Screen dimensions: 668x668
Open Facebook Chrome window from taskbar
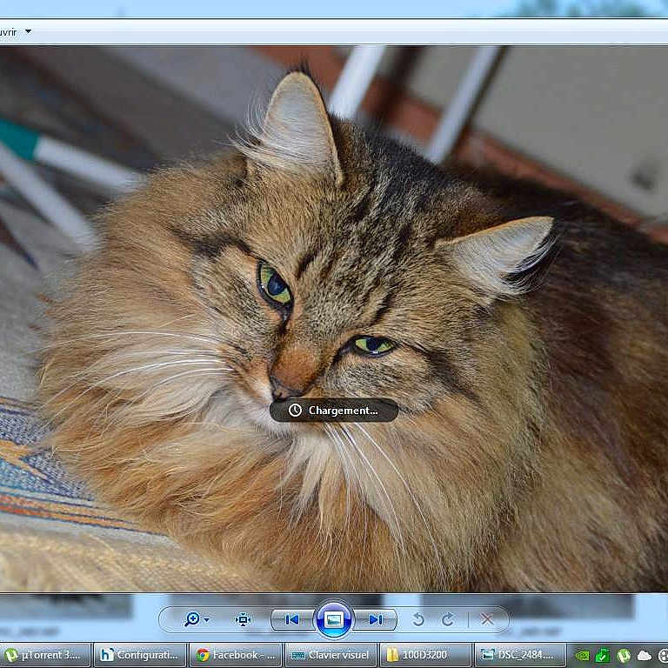[235, 655]
